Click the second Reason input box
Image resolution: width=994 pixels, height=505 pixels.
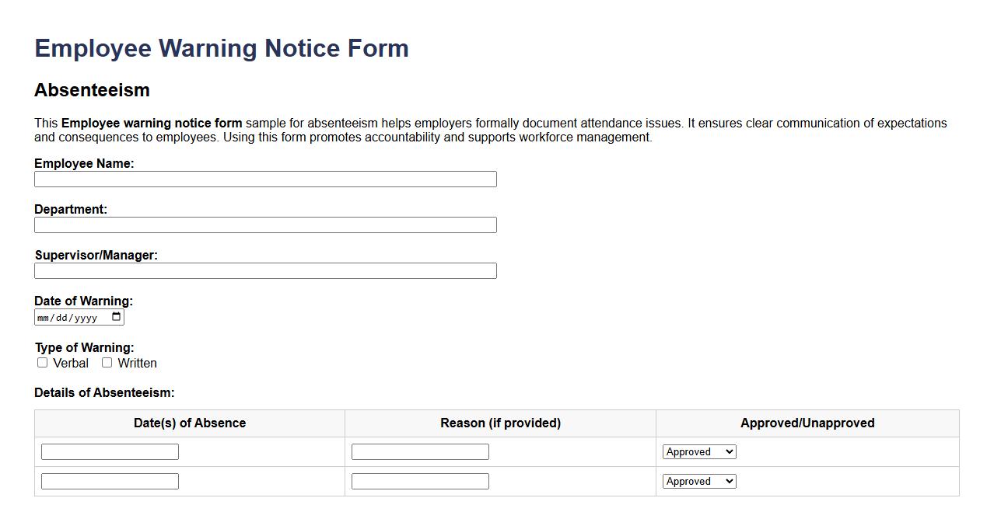420,481
